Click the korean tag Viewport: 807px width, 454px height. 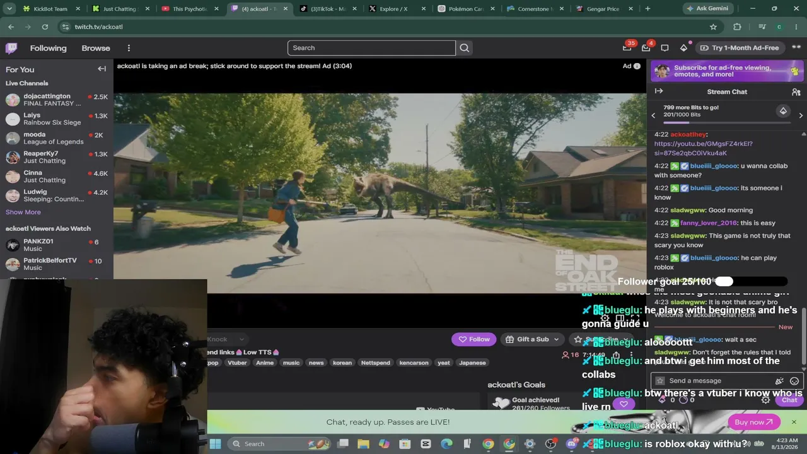(342, 363)
